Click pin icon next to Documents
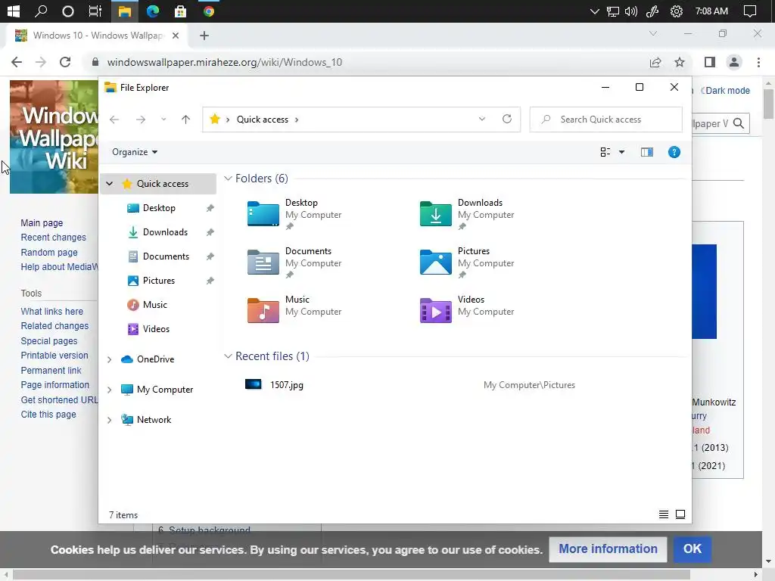 [x=210, y=256]
